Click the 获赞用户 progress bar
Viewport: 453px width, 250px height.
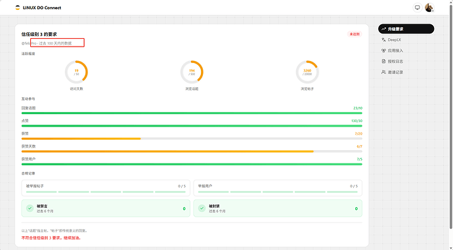[x=192, y=164]
